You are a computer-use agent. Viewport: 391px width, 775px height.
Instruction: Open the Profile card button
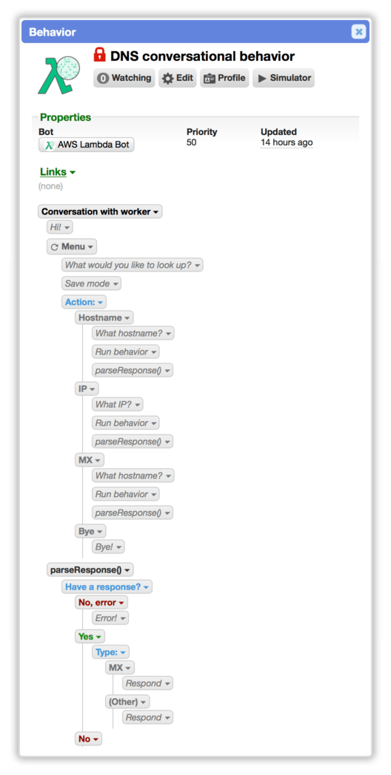point(224,78)
